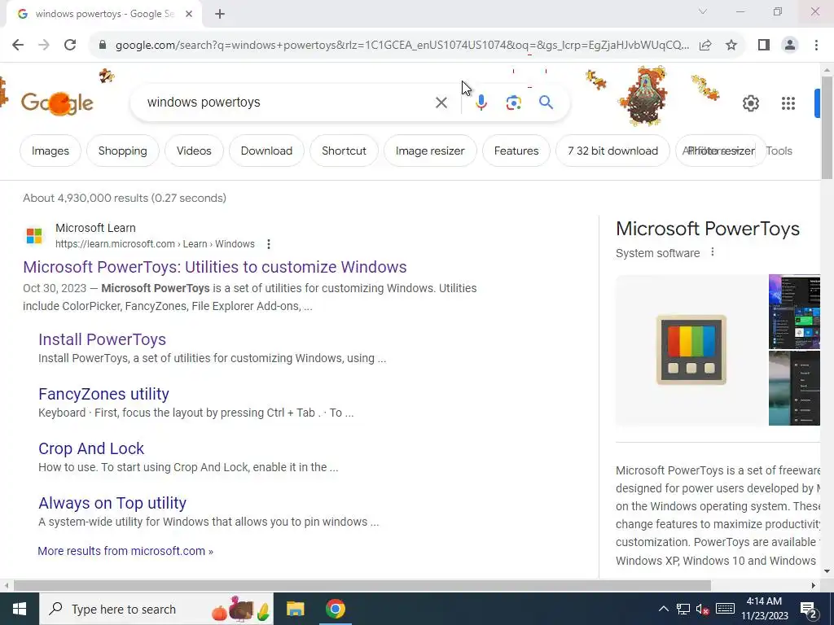The height and width of the screenshot is (625, 834).
Task: Click More results from microsoft.com
Action: click(125, 551)
